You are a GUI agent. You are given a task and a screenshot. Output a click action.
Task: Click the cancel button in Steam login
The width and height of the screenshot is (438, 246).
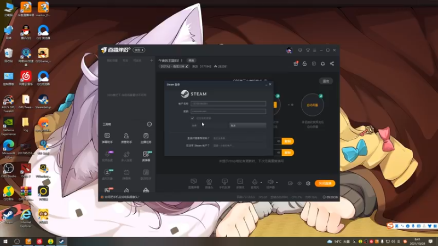coord(247,126)
